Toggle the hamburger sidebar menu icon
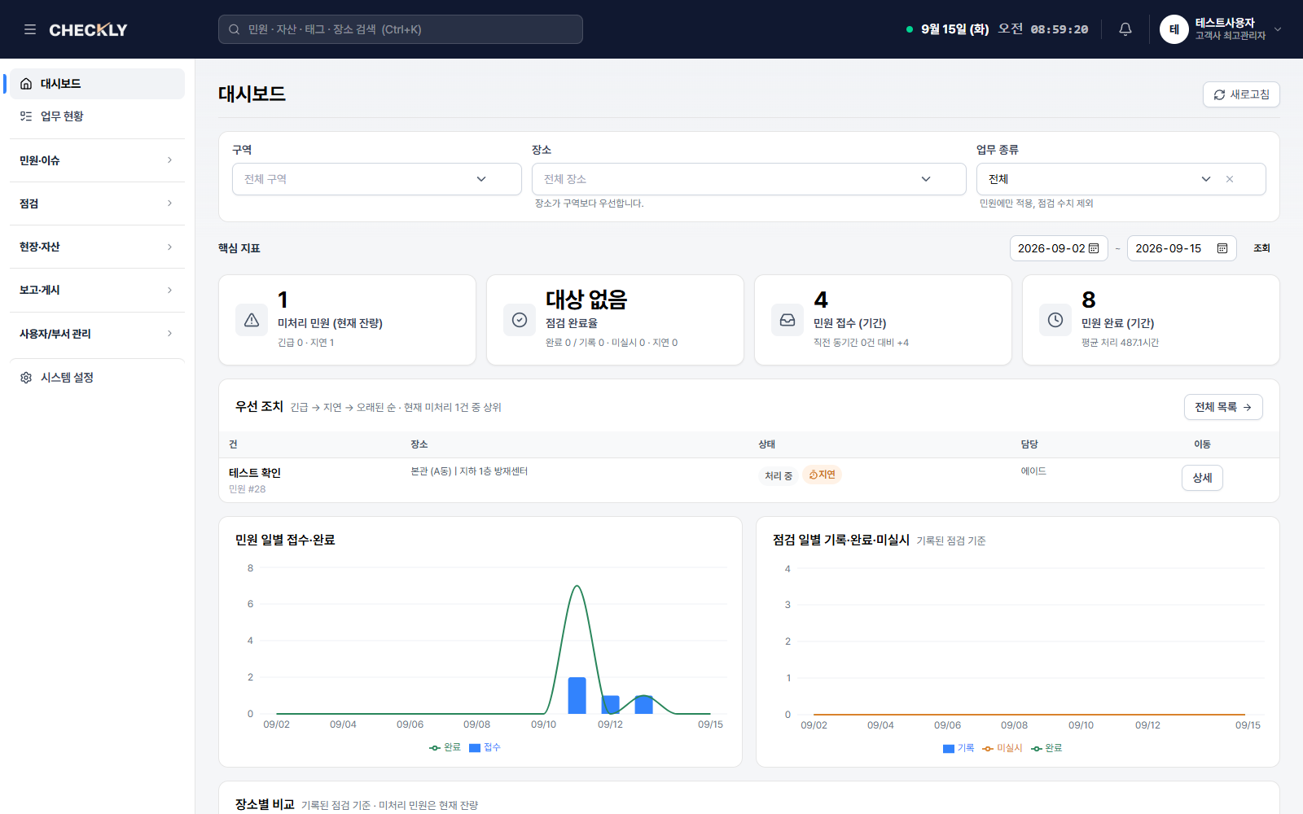Screen dimensions: 1303x814 30,29
